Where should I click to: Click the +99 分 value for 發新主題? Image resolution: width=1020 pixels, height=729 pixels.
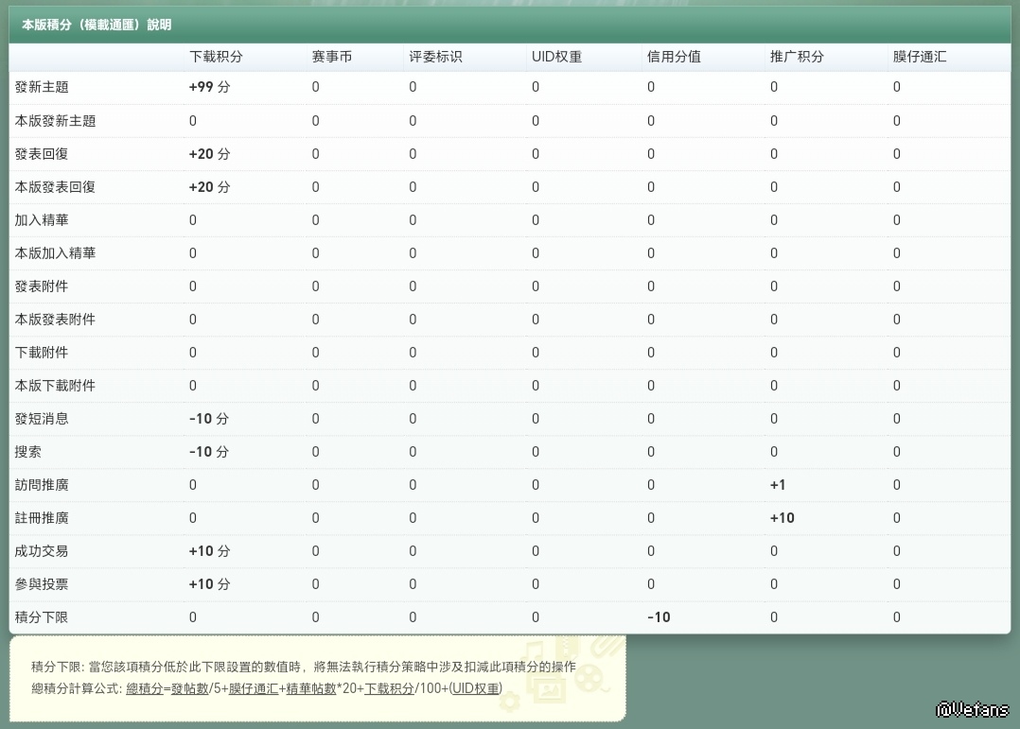[209, 87]
